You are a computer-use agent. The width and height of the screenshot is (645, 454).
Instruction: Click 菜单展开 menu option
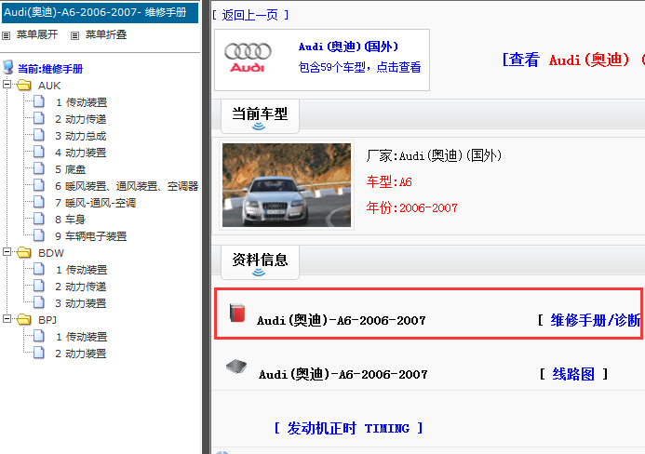(37, 35)
